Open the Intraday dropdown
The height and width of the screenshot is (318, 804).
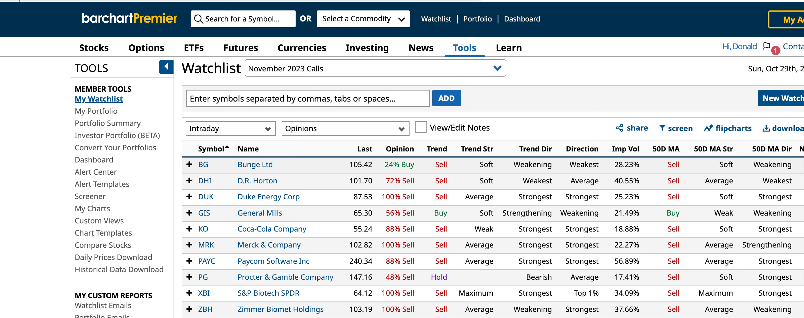pyautogui.click(x=230, y=128)
